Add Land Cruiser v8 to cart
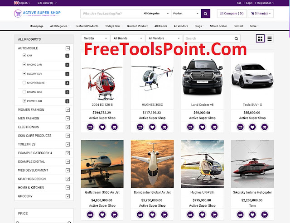Image resolution: width=290 pixels, height=223 pixels. 214,127
